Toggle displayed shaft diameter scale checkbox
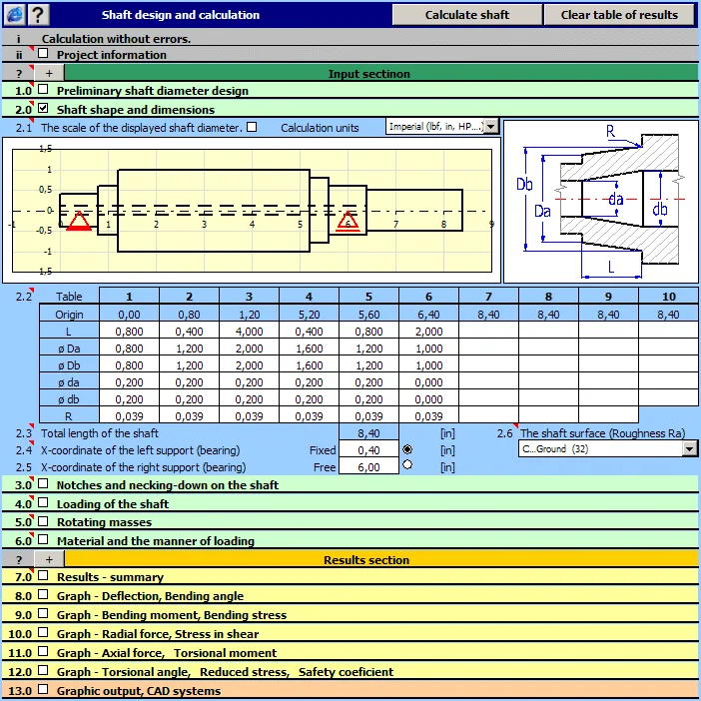The width and height of the screenshot is (701, 701). pyautogui.click(x=252, y=127)
